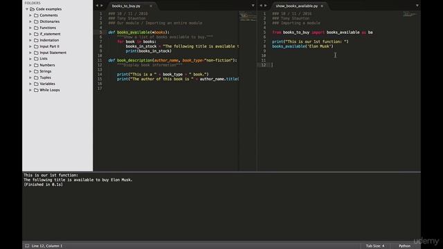Screen dimensions: 443x249
Task: Click the Numbers folder icon
Action: [36, 65]
